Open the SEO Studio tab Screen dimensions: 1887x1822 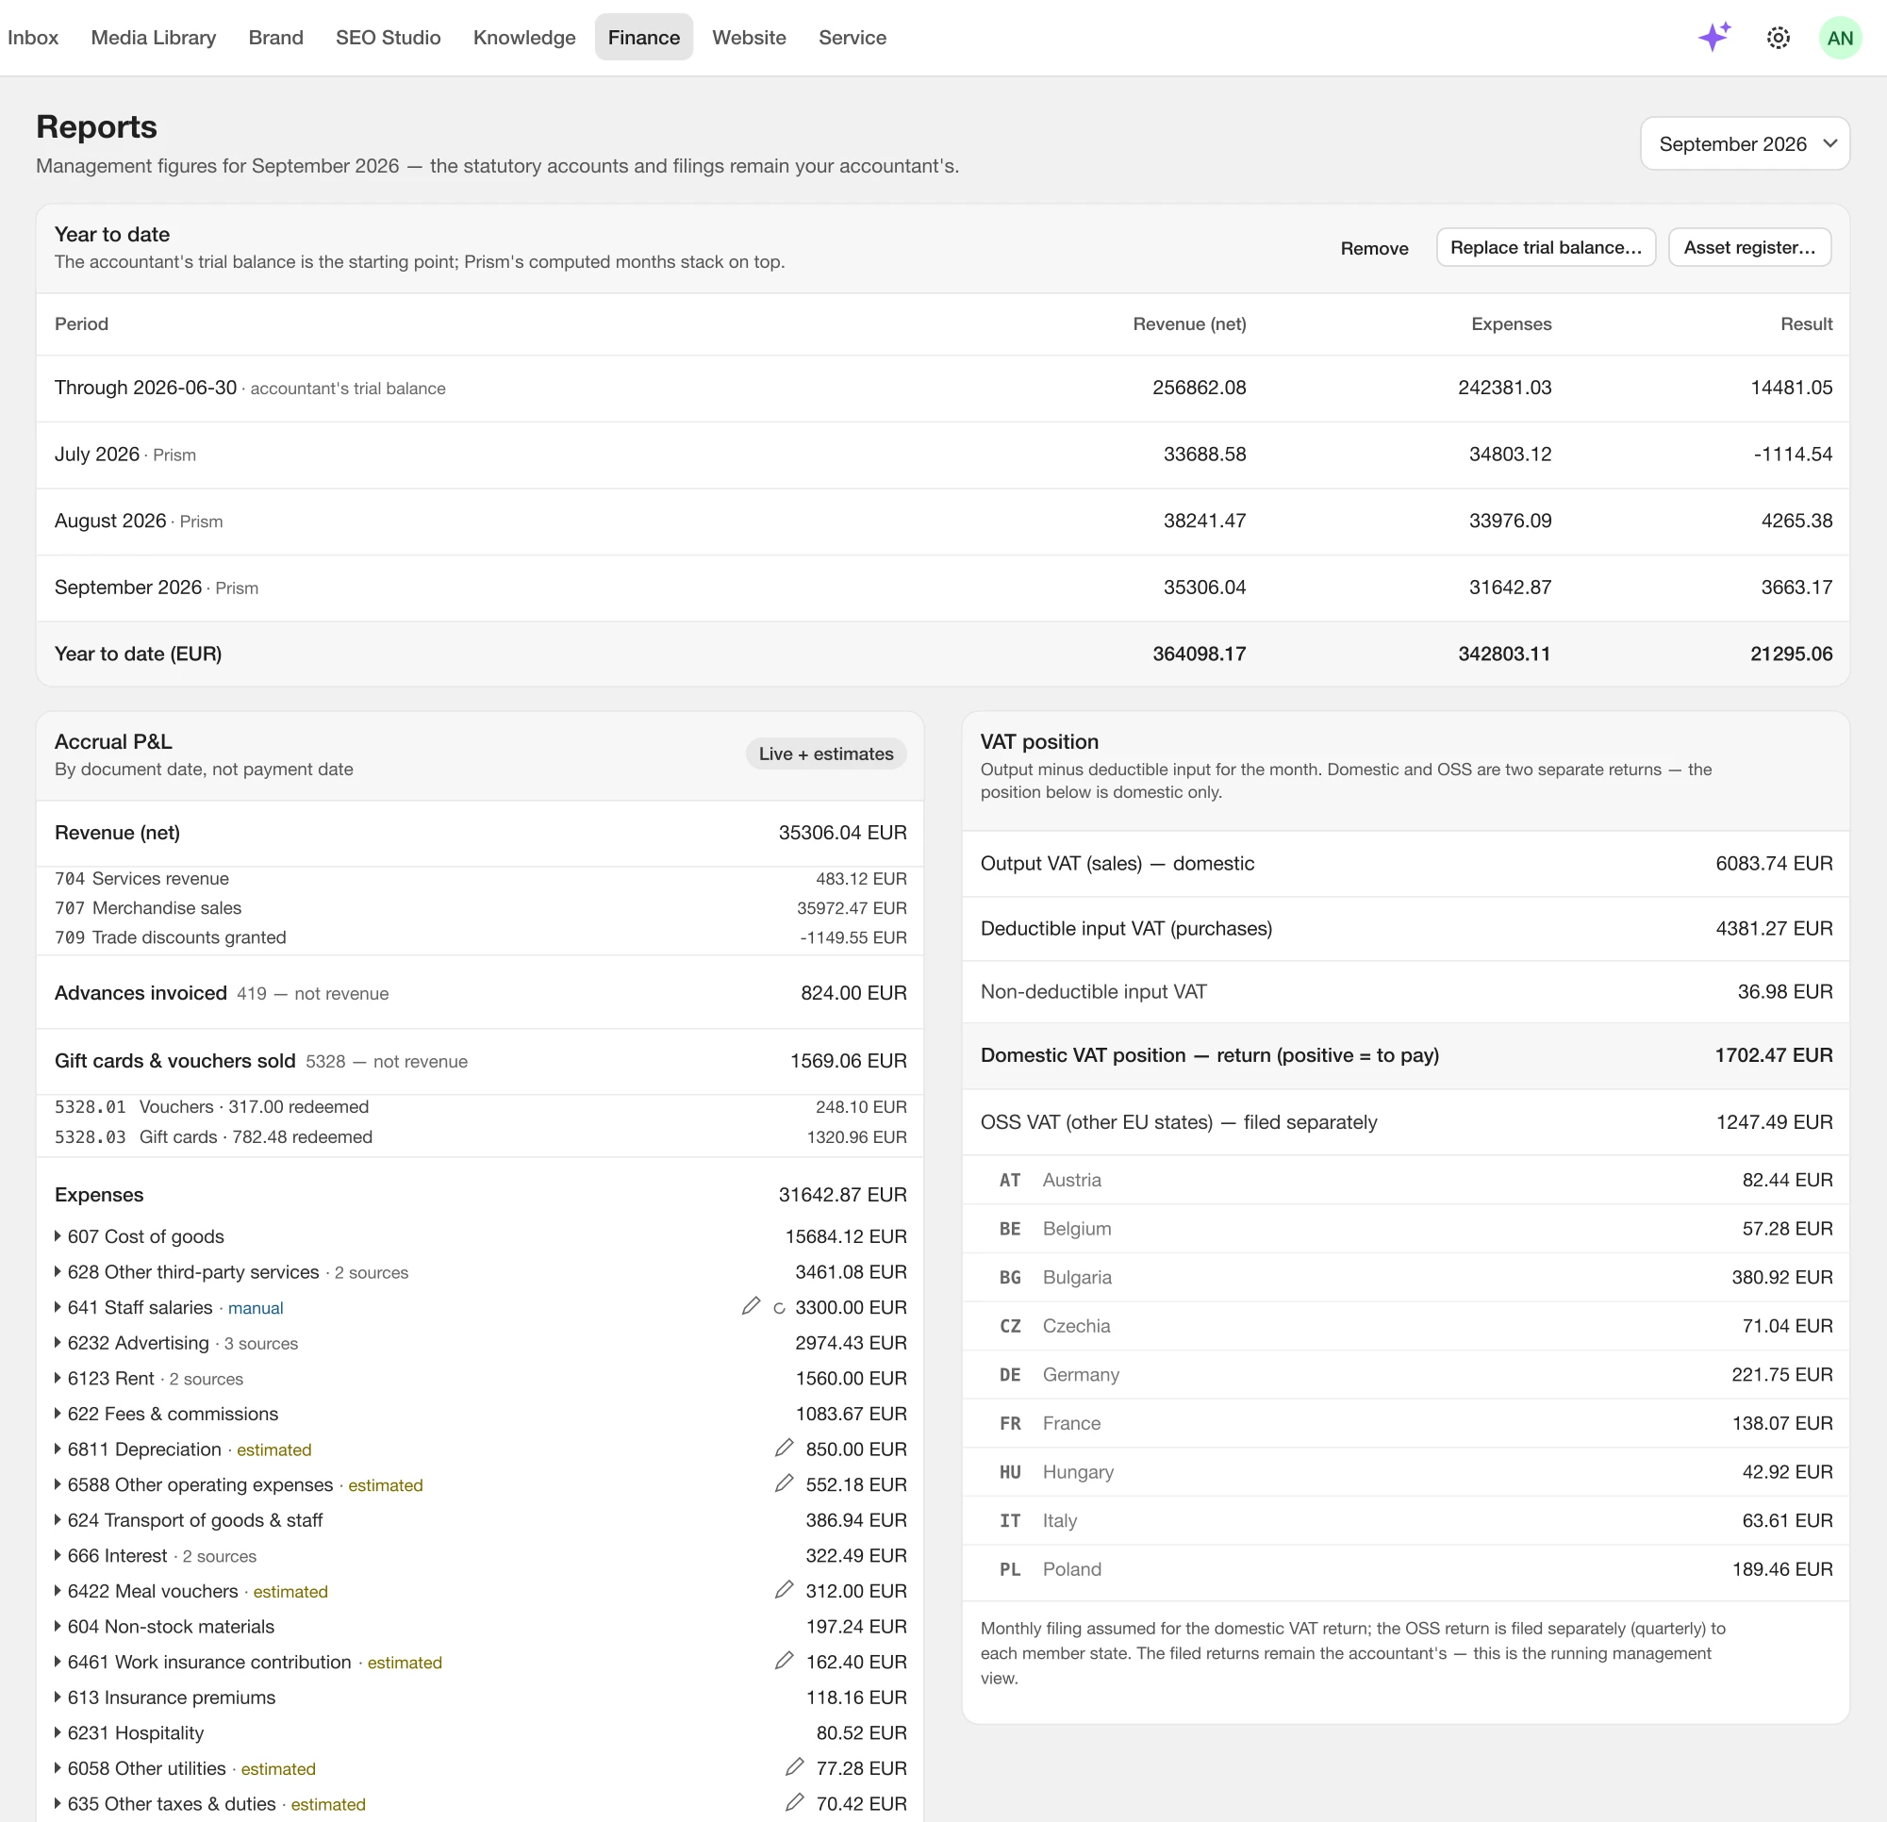click(x=388, y=38)
